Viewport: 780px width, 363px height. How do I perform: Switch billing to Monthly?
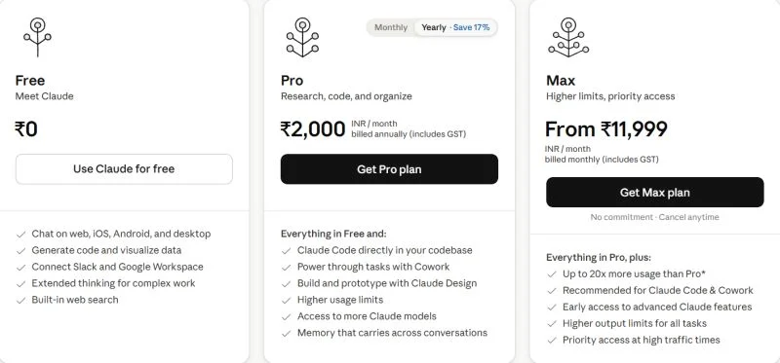[x=391, y=27]
